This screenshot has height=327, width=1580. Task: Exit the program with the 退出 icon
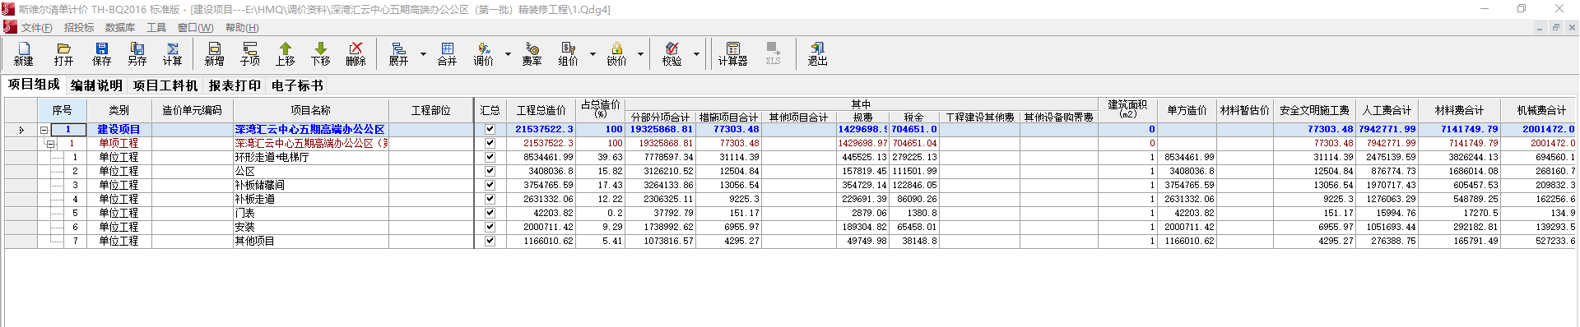(817, 54)
